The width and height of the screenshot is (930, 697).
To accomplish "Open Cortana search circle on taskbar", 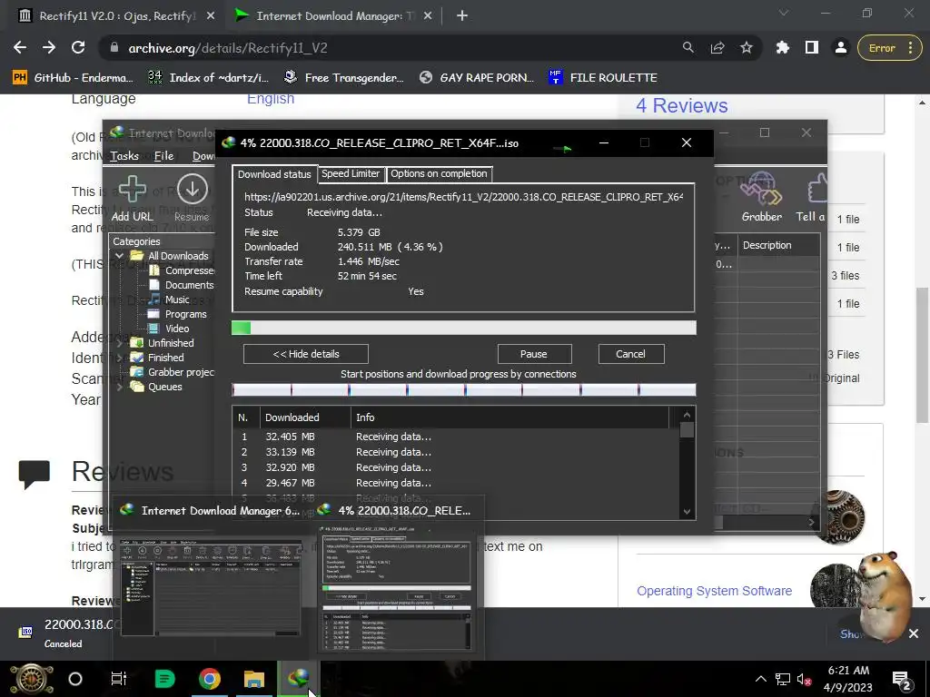I will (x=75, y=679).
